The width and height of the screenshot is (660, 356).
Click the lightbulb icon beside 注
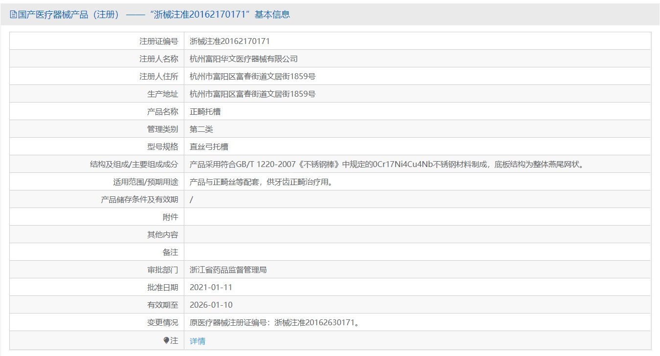[166, 340]
